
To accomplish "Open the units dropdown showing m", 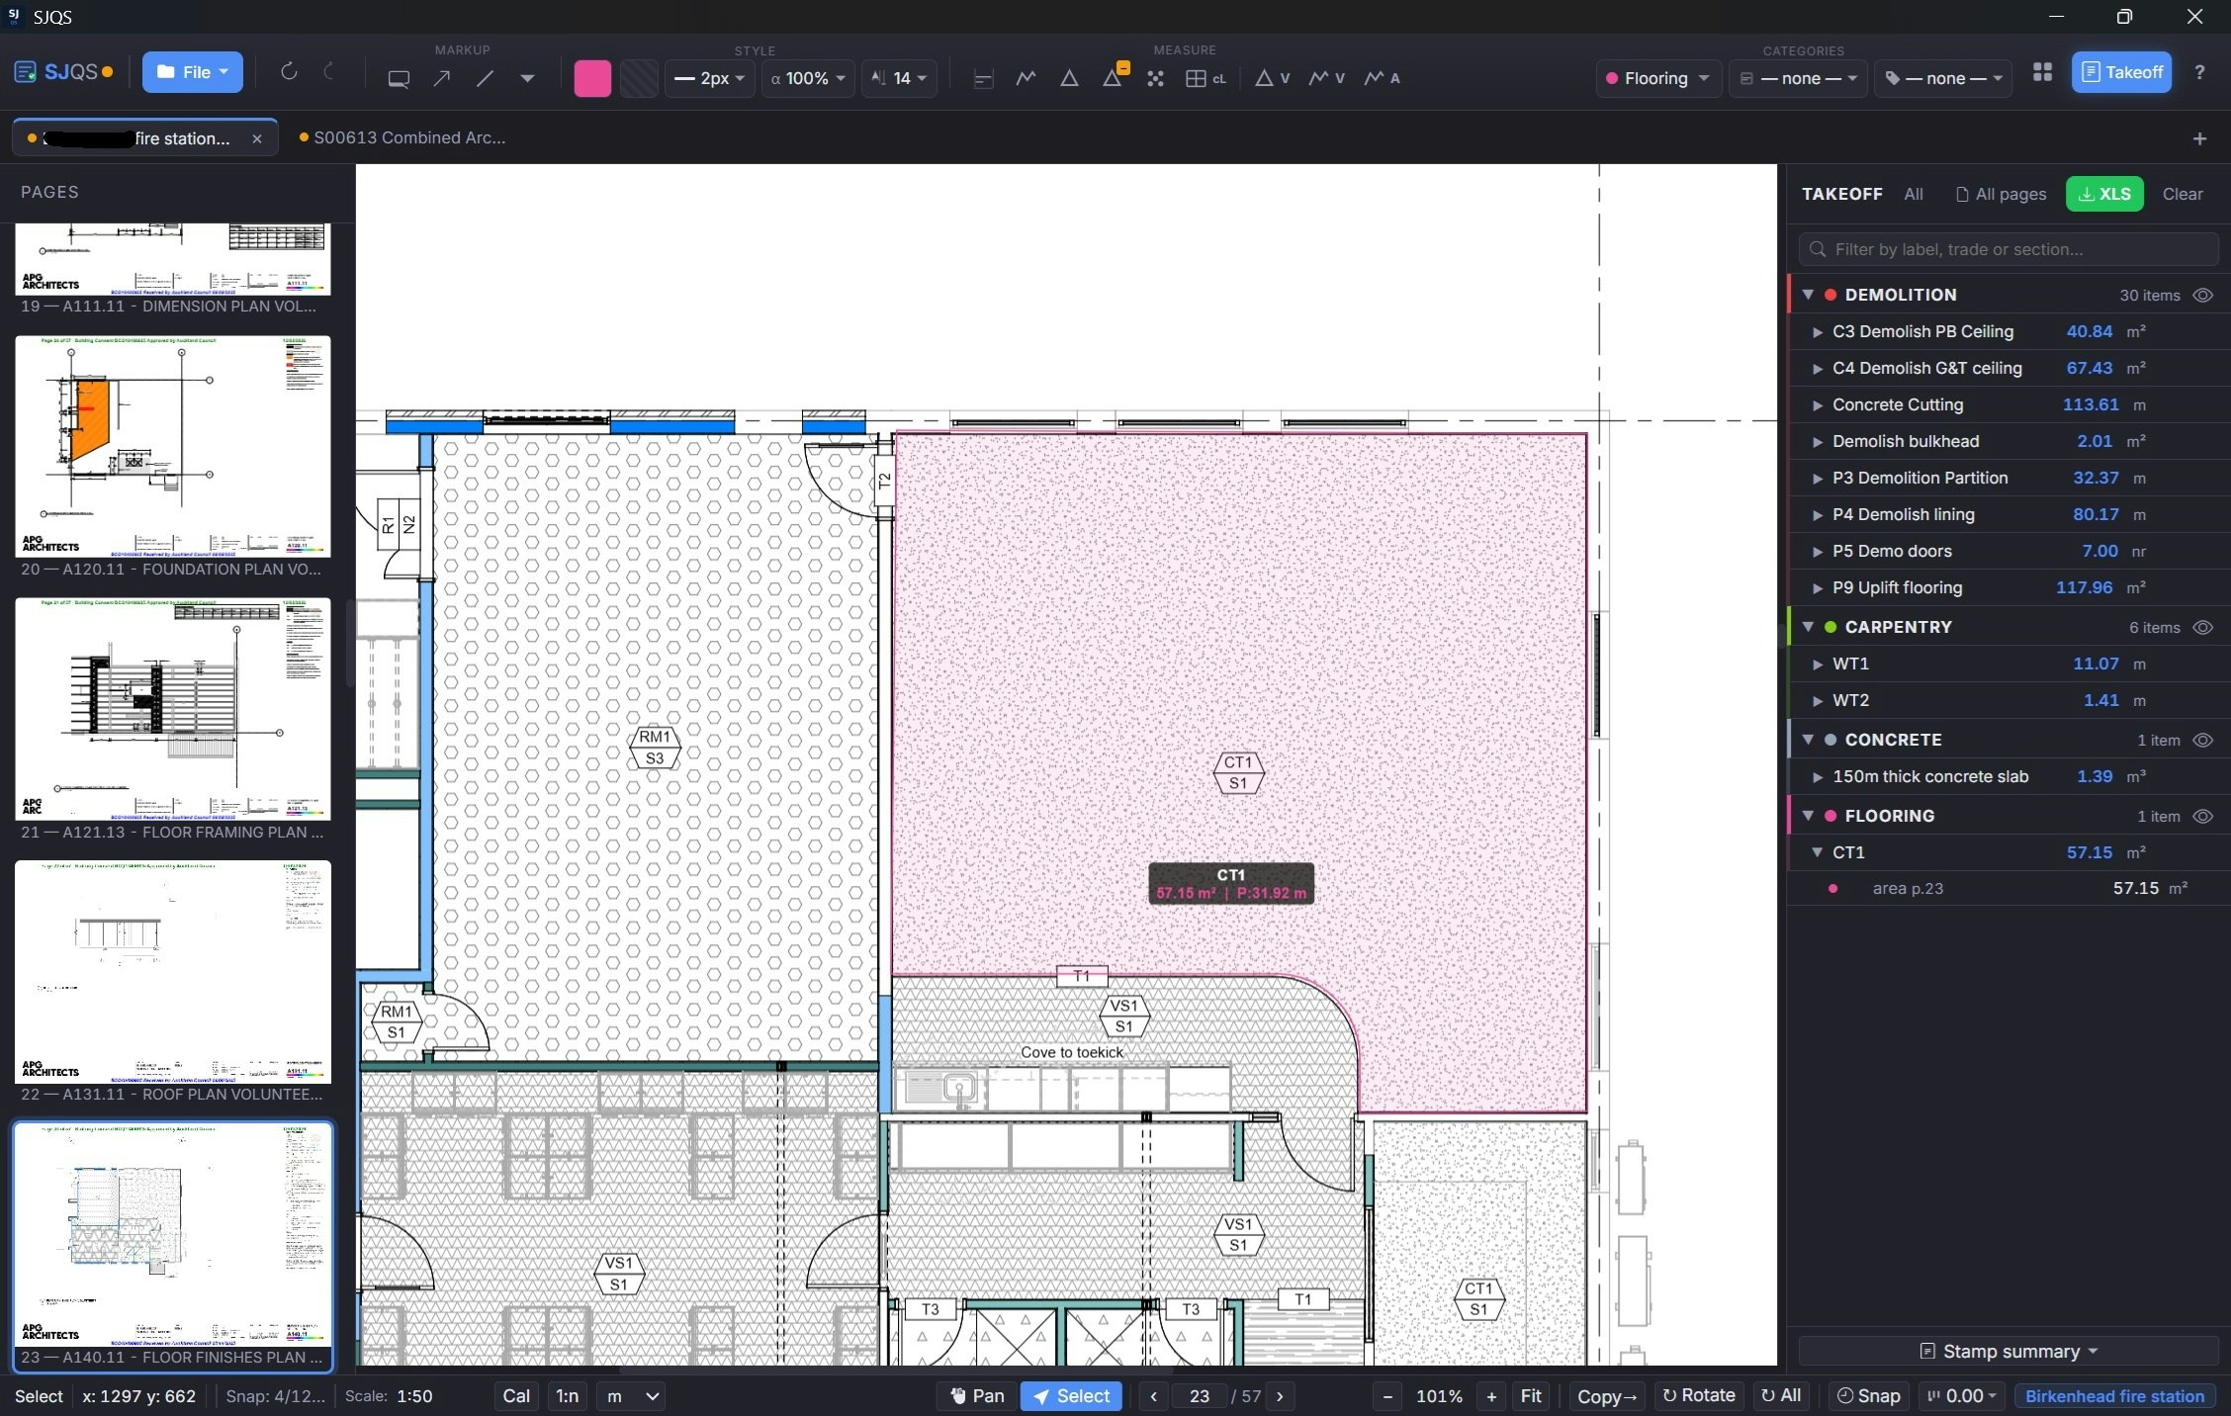I will pyautogui.click(x=631, y=1396).
